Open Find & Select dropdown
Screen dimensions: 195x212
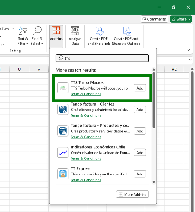tap(37, 36)
